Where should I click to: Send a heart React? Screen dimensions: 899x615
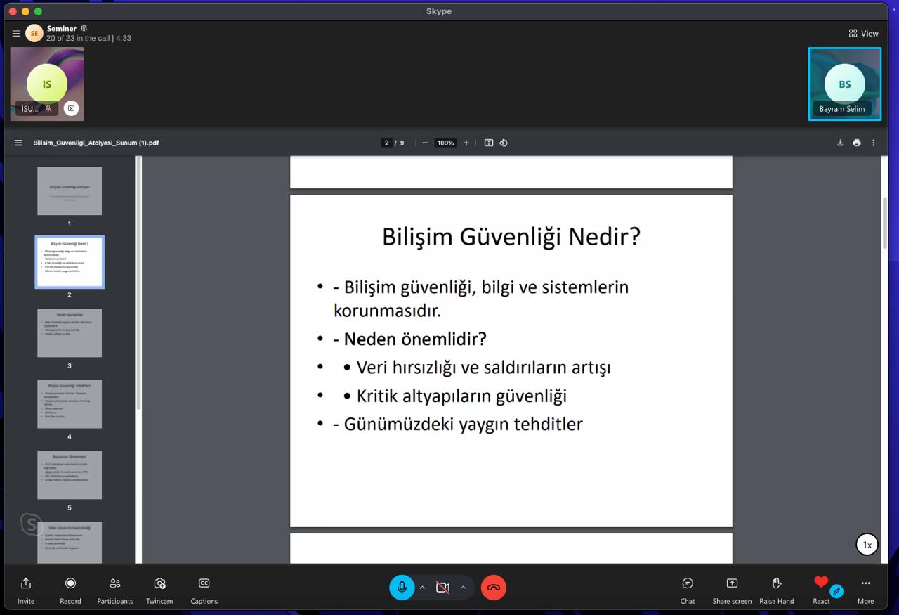pos(821,583)
